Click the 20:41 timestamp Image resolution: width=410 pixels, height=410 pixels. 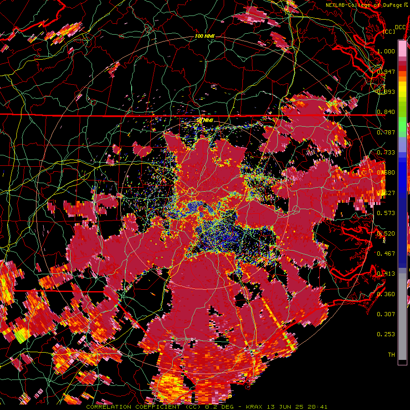pyautogui.click(x=318, y=407)
